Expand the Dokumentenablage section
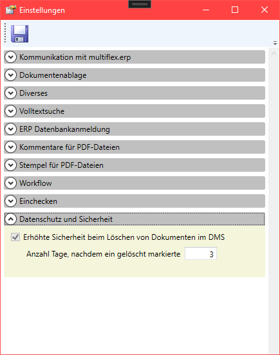This screenshot has width=280, height=355. [x=135, y=75]
